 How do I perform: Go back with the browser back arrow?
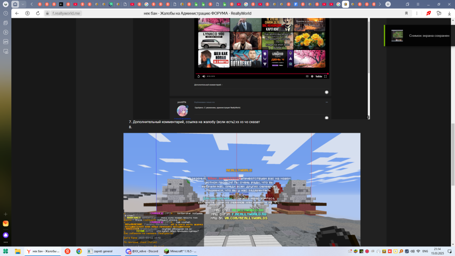(17, 13)
